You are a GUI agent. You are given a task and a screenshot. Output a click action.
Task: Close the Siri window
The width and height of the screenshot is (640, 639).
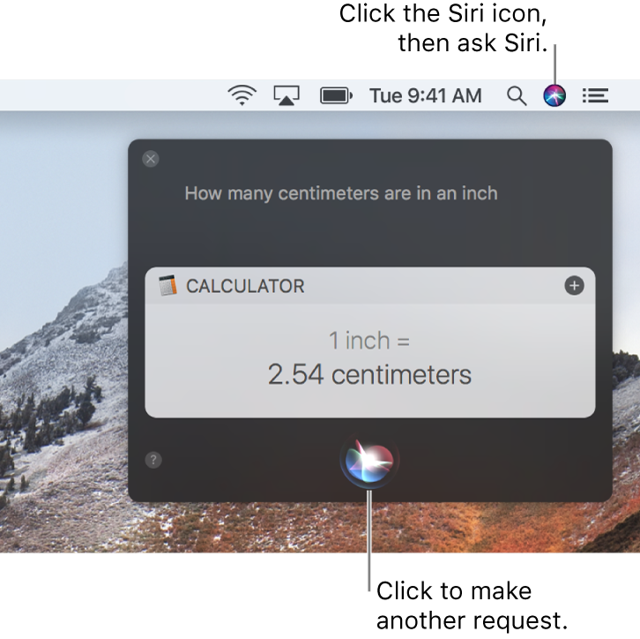click(x=151, y=159)
